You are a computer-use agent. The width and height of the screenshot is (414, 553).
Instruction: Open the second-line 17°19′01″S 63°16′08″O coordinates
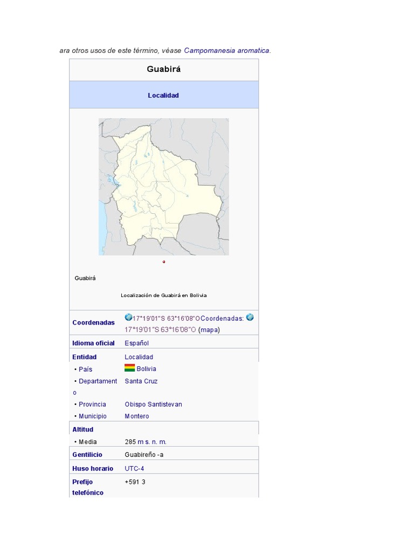click(160, 330)
